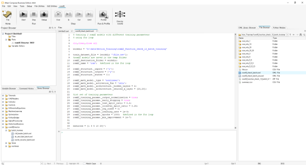Sort File Browser by Name column
Viewport: 306px width, 165px height.
[x=255, y=38]
